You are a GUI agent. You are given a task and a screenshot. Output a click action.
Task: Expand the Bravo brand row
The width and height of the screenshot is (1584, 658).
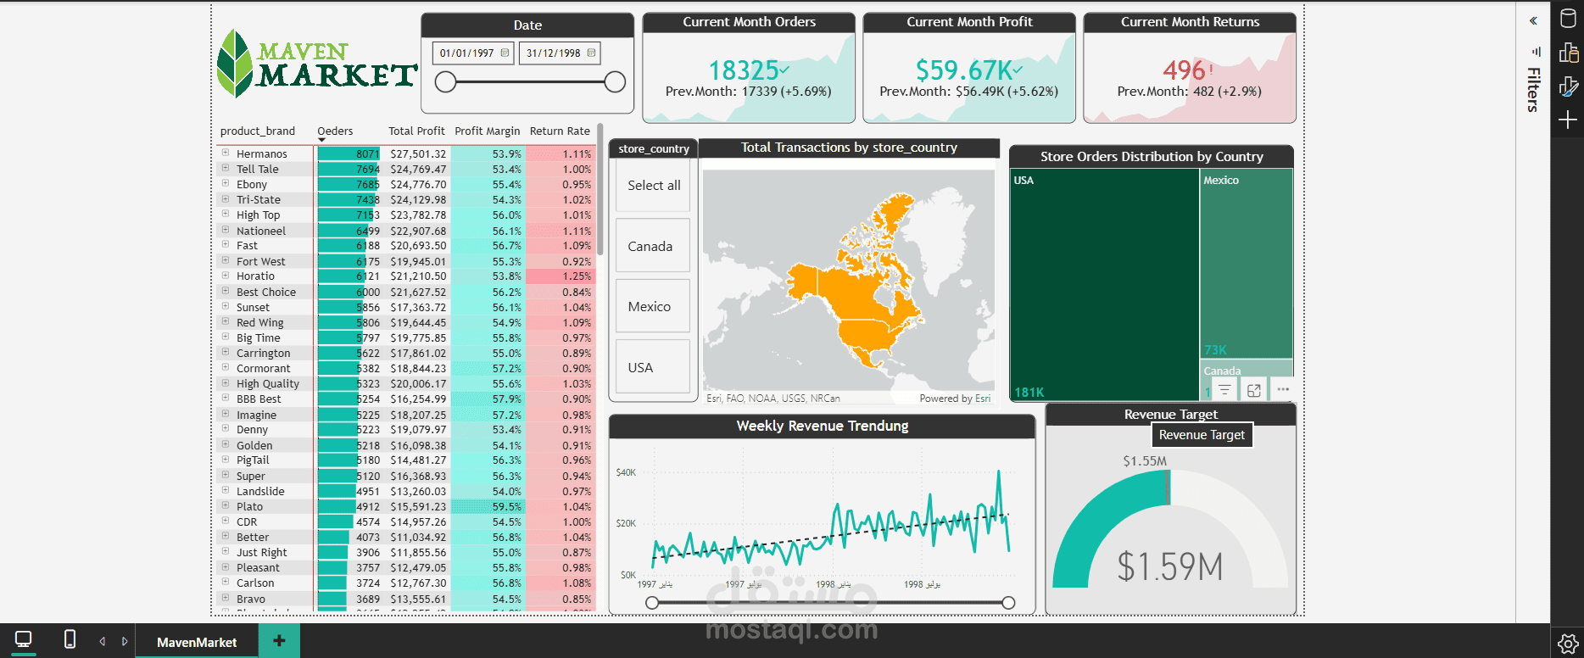pos(226,598)
